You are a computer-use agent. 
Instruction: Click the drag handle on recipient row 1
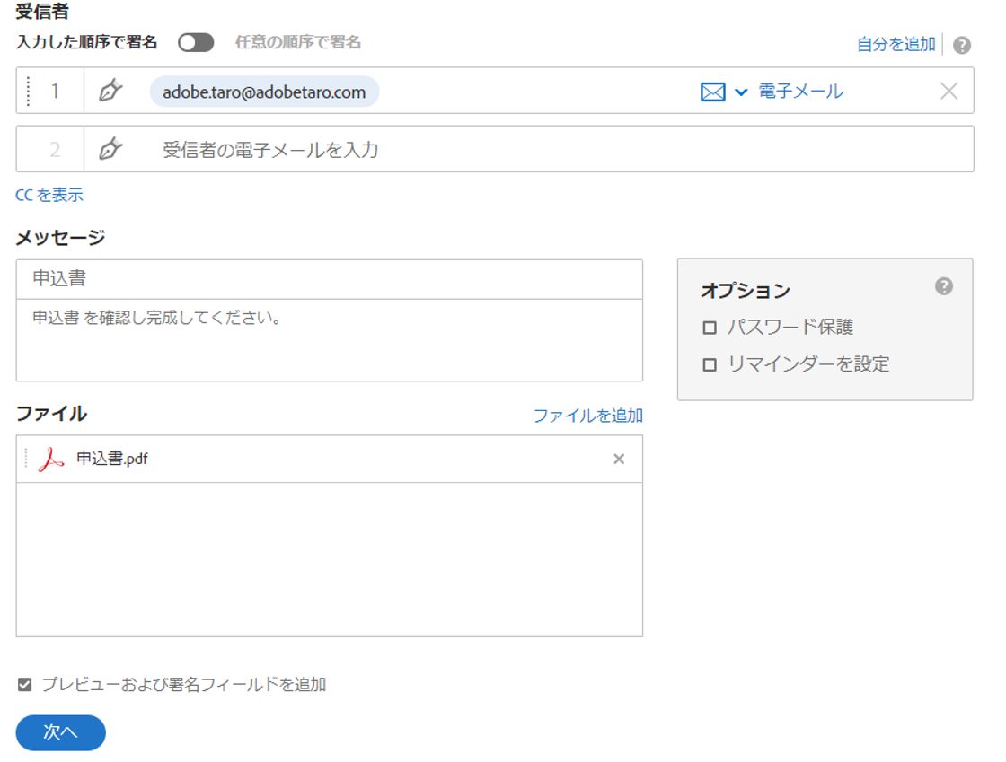tap(28, 91)
